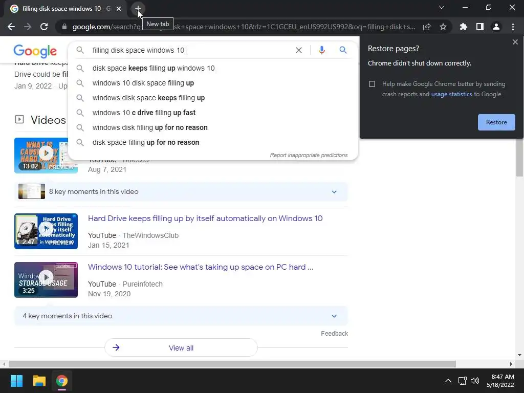Select suggestion disk space keeps filling up windows 10
This screenshot has width=524, height=393.
213,68
